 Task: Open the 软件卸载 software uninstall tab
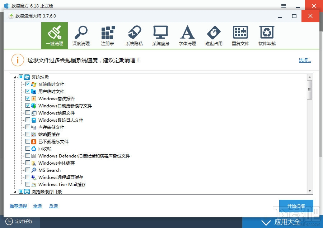point(267,35)
